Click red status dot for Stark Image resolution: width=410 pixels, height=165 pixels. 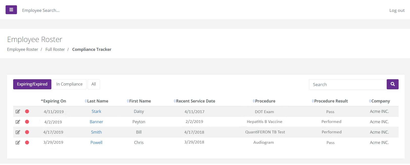click(x=27, y=111)
